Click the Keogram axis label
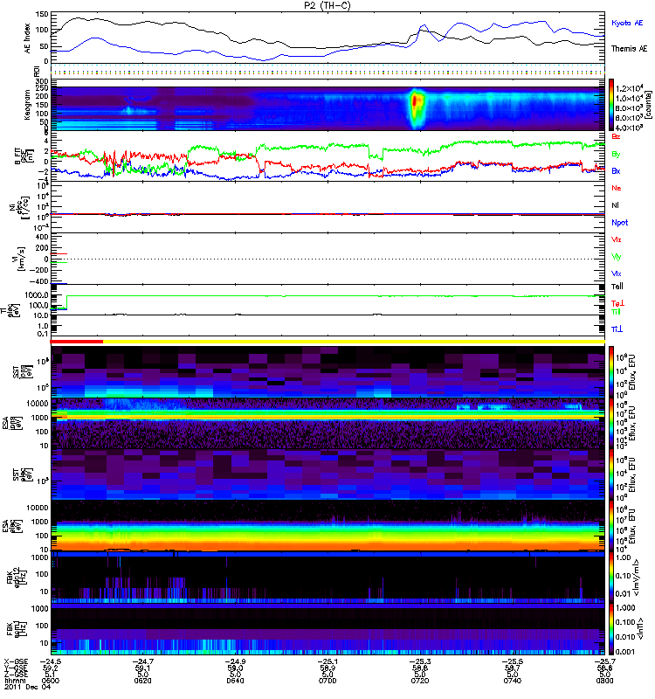Screen dimensions: 655x699 [27, 105]
